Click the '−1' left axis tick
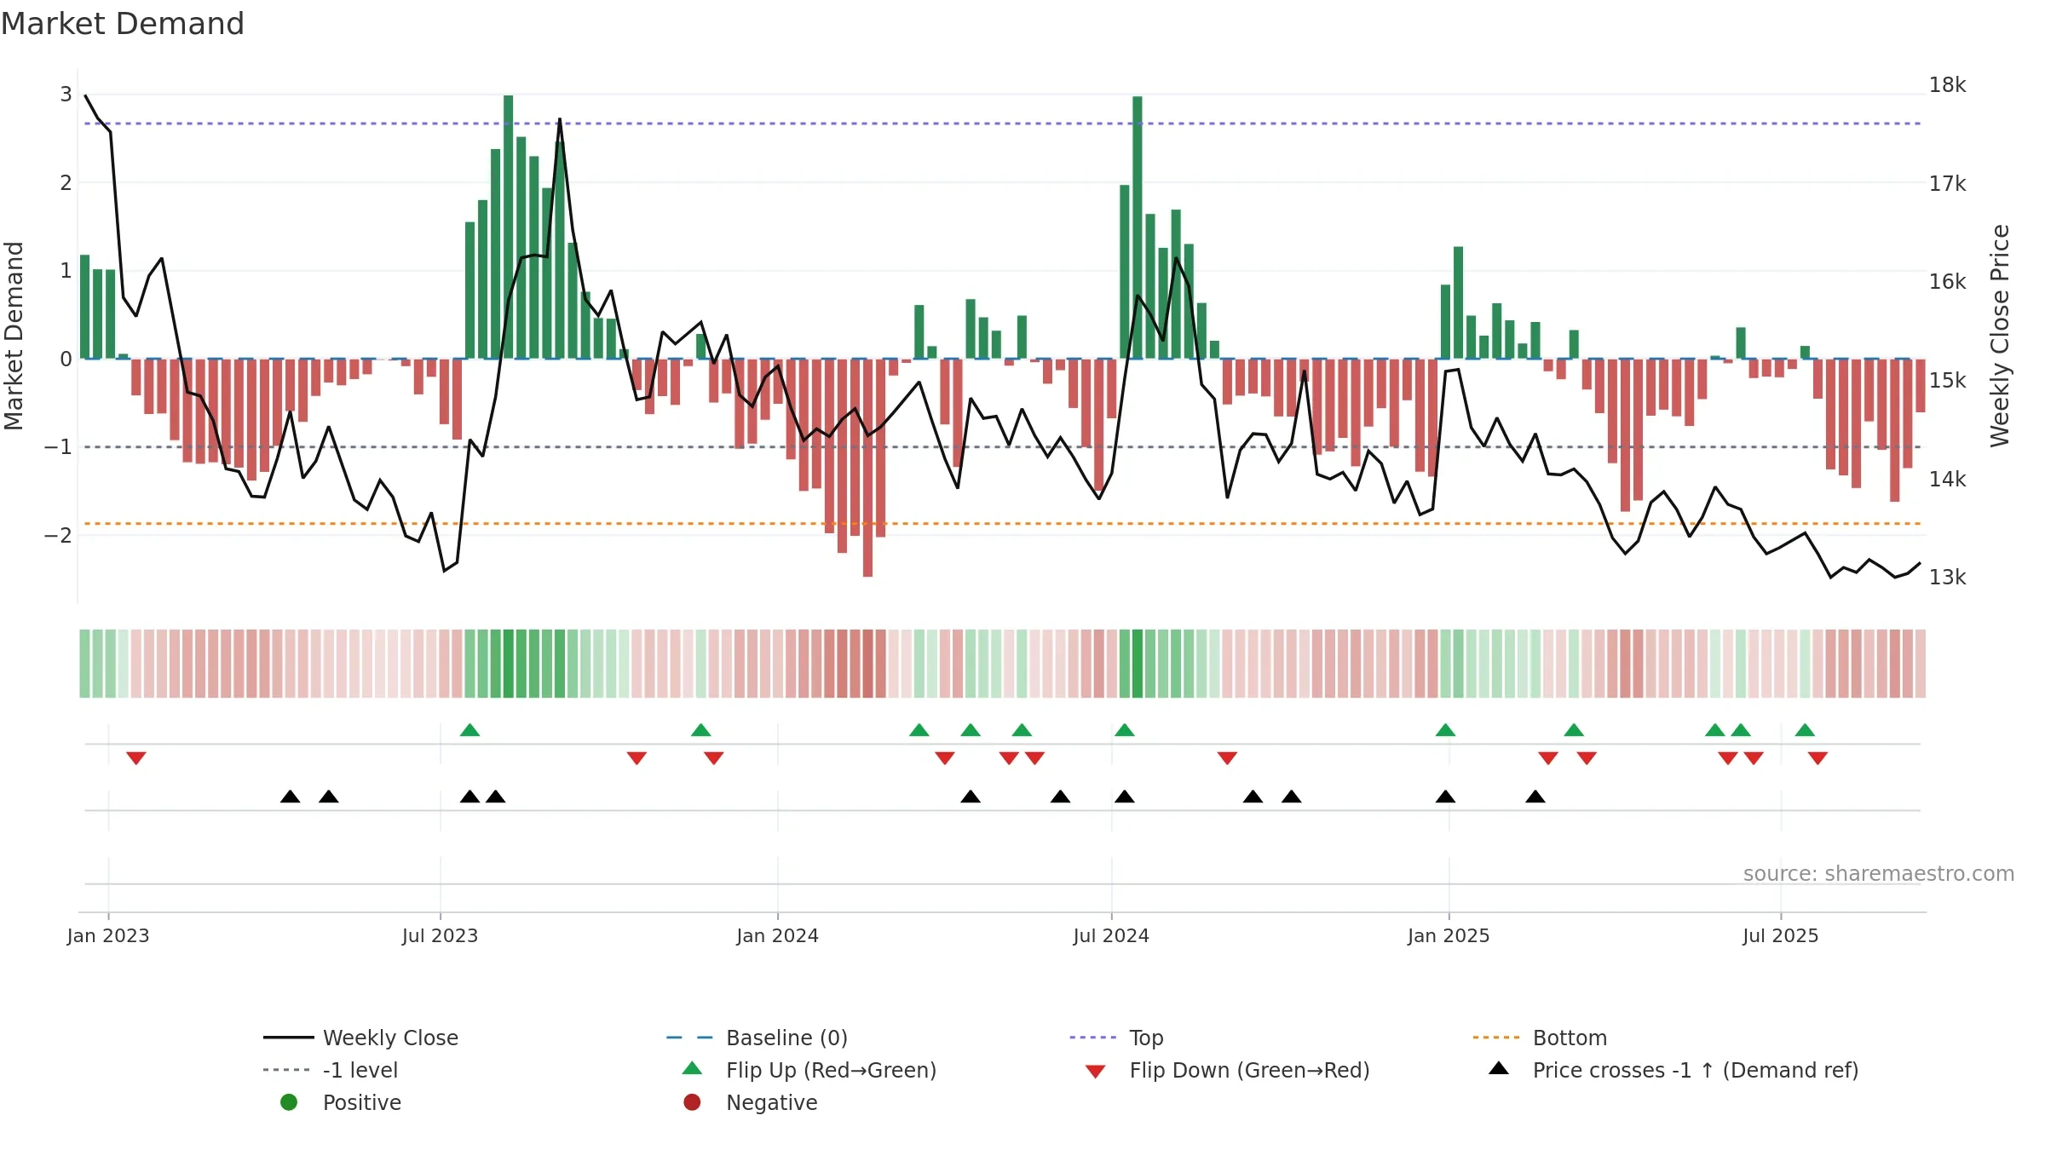This screenshot has height=1150, width=2045. pos(58,446)
